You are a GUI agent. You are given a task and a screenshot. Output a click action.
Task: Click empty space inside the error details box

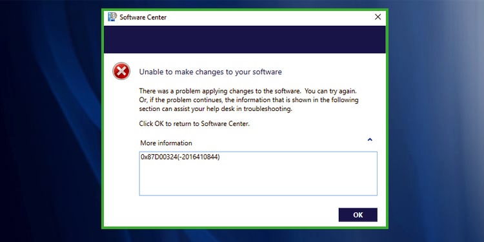258,179
